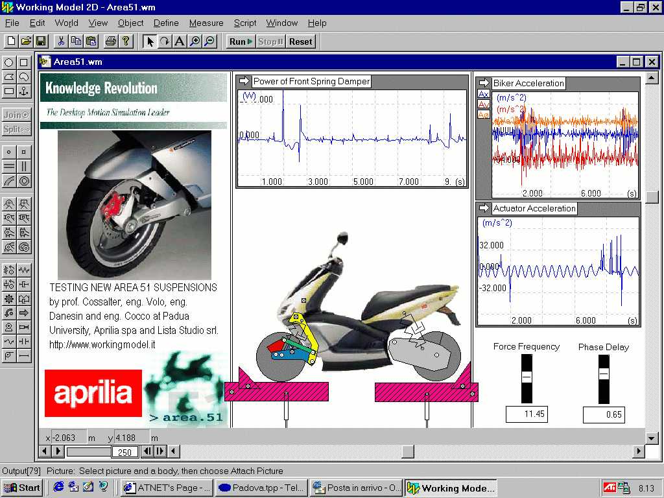The height and width of the screenshot is (498, 664).
Task: Select the Zoom Out magnifier
Action: (210, 41)
